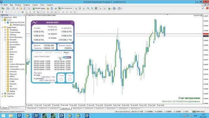Toggle the Navigator window star-folder icon
Screen dimensions: 209x118
pos(21,8)
